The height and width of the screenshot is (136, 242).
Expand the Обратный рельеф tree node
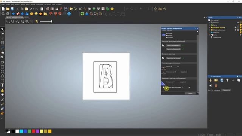[209, 30]
